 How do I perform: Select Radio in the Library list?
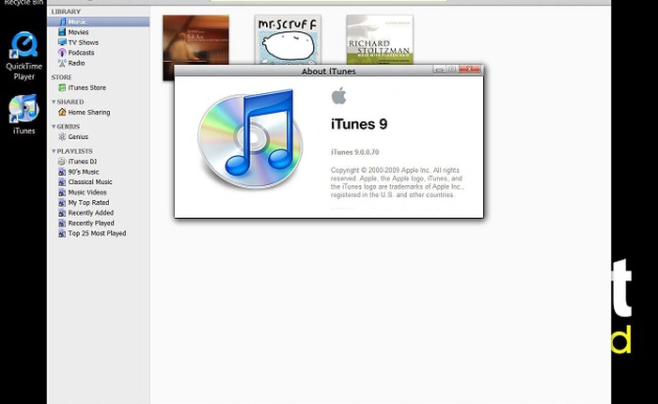(x=76, y=63)
